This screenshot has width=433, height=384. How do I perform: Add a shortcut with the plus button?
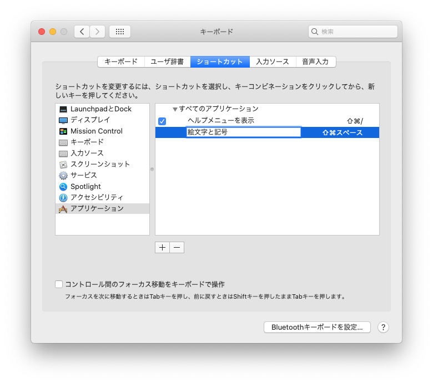coord(162,247)
